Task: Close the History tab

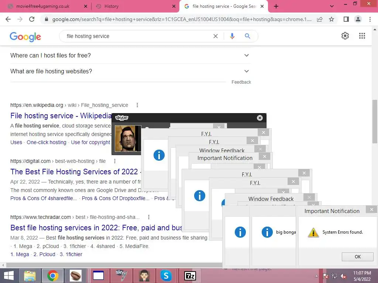Action: pyautogui.click(x=174, y=6)
